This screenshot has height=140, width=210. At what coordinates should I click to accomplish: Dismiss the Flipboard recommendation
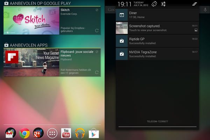(97, 52)
